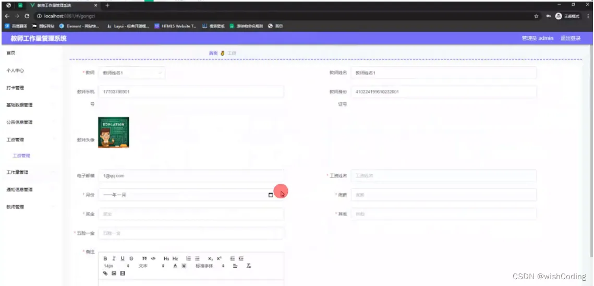Toggle underline in the remarks editor
594x286 pixels.
click(x=123, y=258)
